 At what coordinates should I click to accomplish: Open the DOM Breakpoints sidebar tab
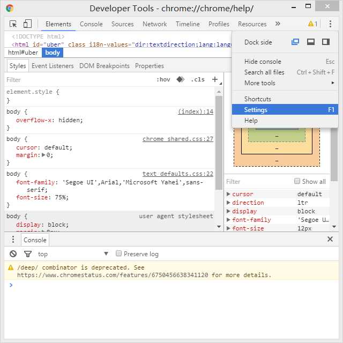[105, 65]
